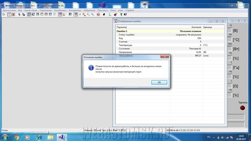The image size is (251, 141).
Task: Open the Вид menu
Action: point(20,10)
